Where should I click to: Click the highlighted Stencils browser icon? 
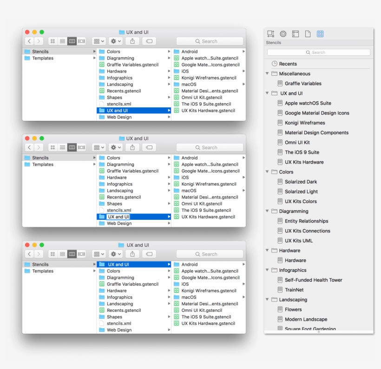[320, 34]
